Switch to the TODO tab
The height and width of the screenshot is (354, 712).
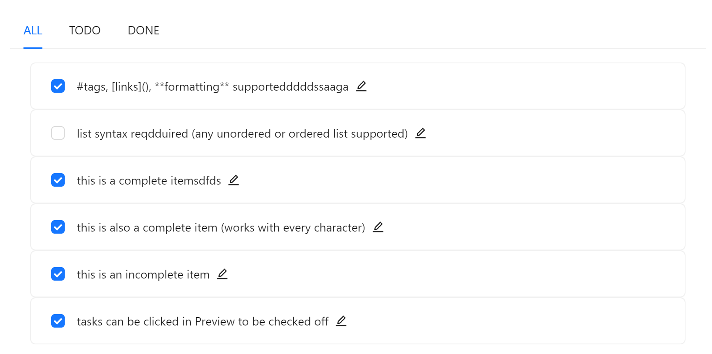pos(85,30)
